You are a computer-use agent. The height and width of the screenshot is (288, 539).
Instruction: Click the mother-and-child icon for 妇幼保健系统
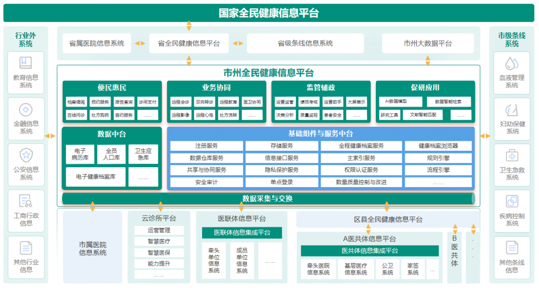[512, 109]
